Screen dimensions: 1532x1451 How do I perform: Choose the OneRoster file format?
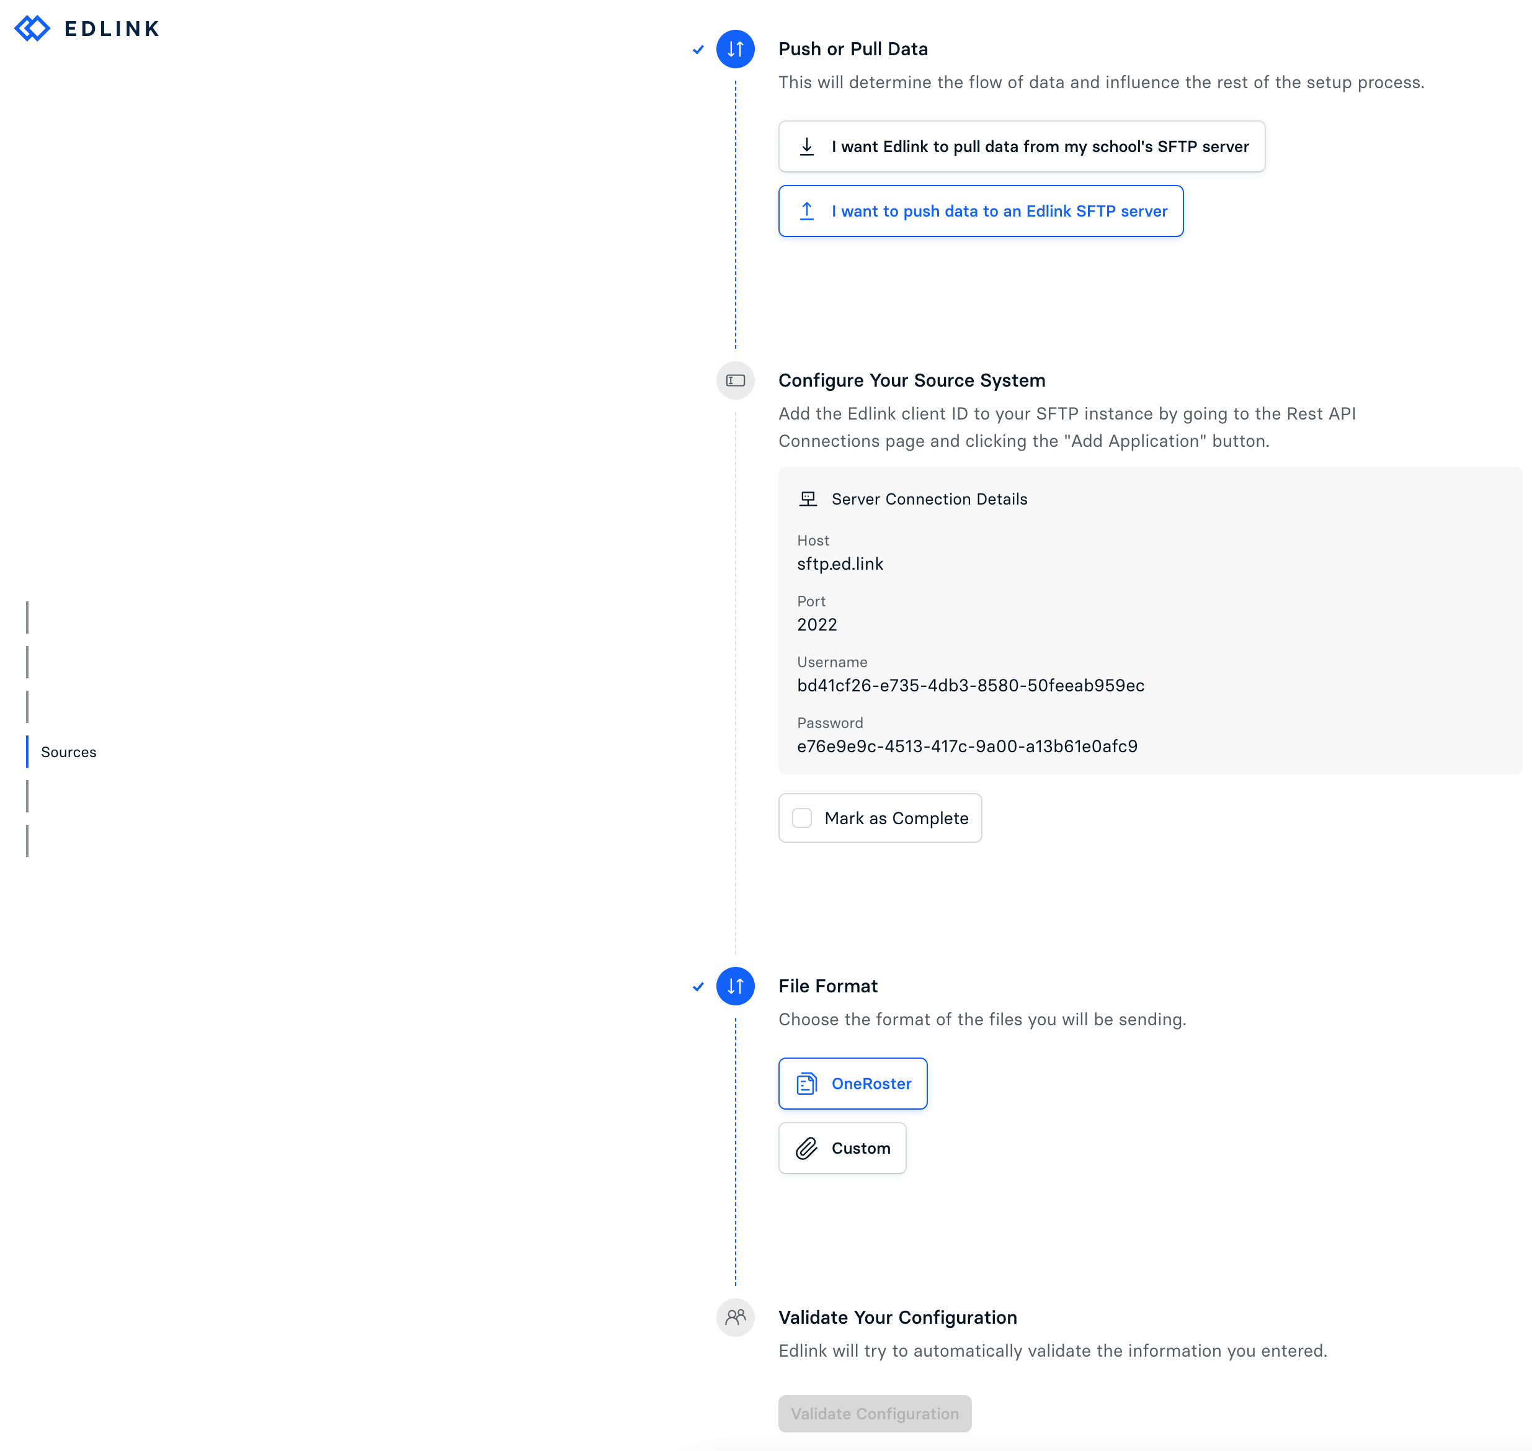click(853, 1084)
